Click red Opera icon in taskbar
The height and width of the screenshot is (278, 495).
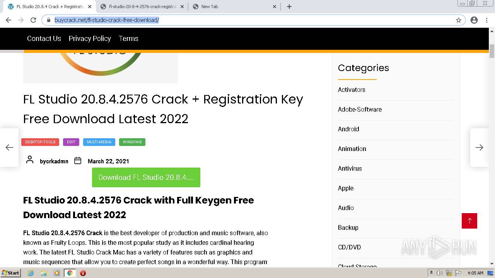click(83, 273)
